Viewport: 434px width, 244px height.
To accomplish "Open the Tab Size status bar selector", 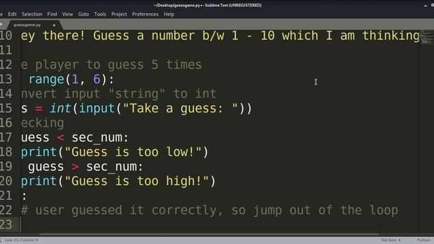I will (391, 240).
